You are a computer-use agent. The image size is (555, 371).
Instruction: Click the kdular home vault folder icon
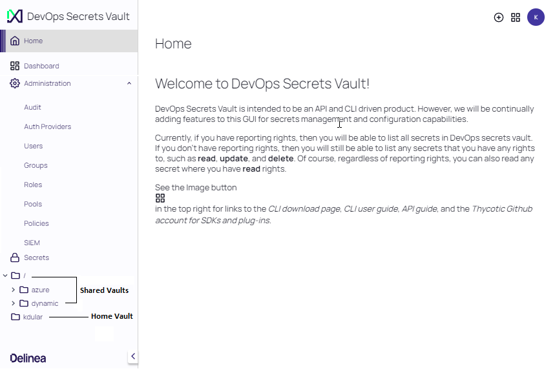16,317
